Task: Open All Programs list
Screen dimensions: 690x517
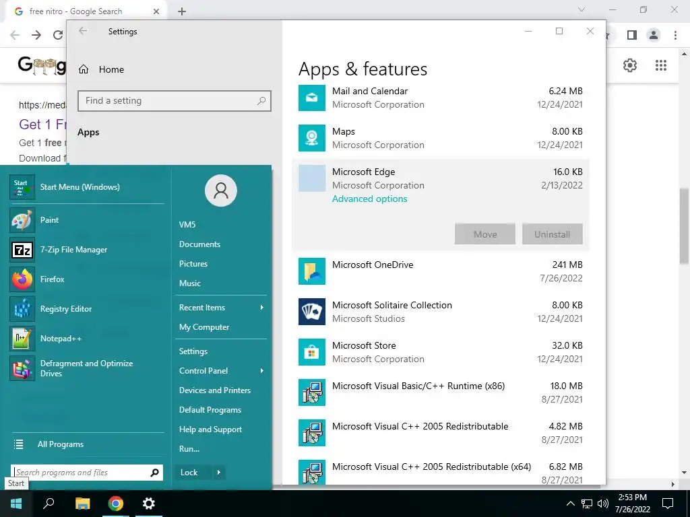Action: pos(60,444)
